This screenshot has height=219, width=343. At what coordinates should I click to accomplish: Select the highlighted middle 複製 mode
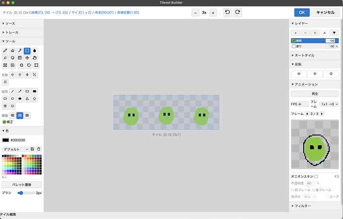click(x=20, y=115)
